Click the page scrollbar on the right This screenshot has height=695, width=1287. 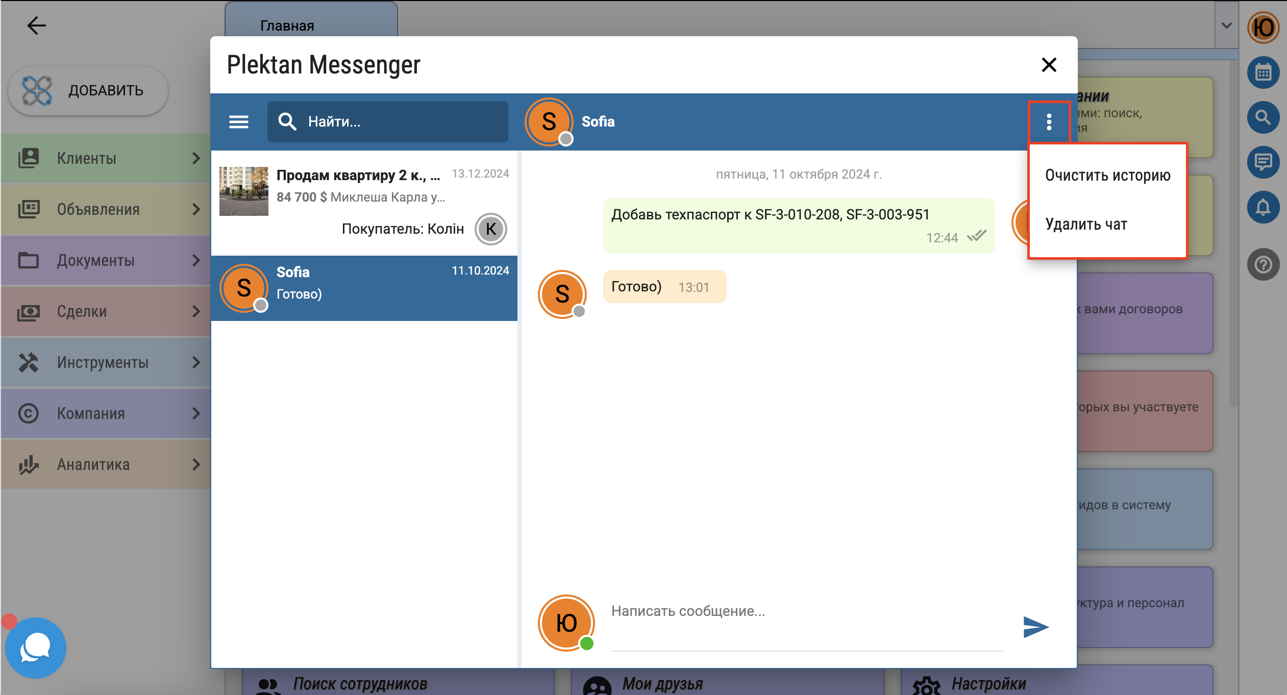(1233, 235)
